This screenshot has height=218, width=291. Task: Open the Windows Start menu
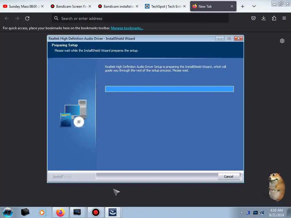pyautogui.click(x=8, y=212)
